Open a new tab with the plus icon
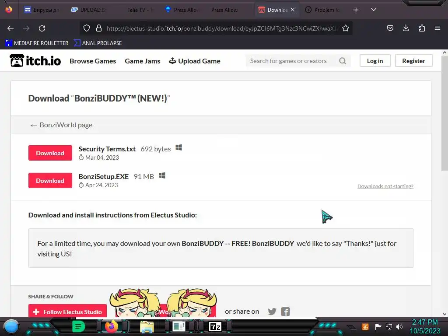 pos(356,10)
